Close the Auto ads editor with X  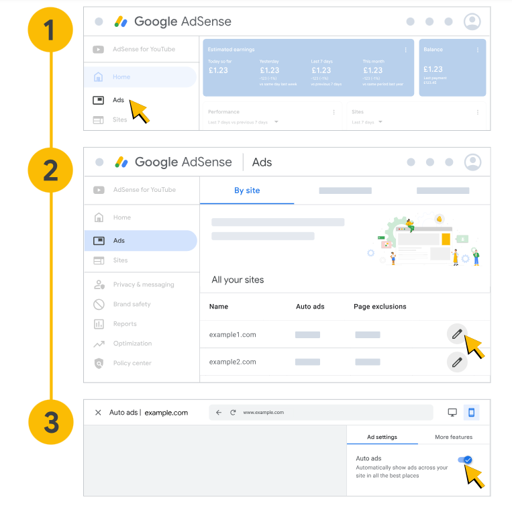(x=98, y=413)
